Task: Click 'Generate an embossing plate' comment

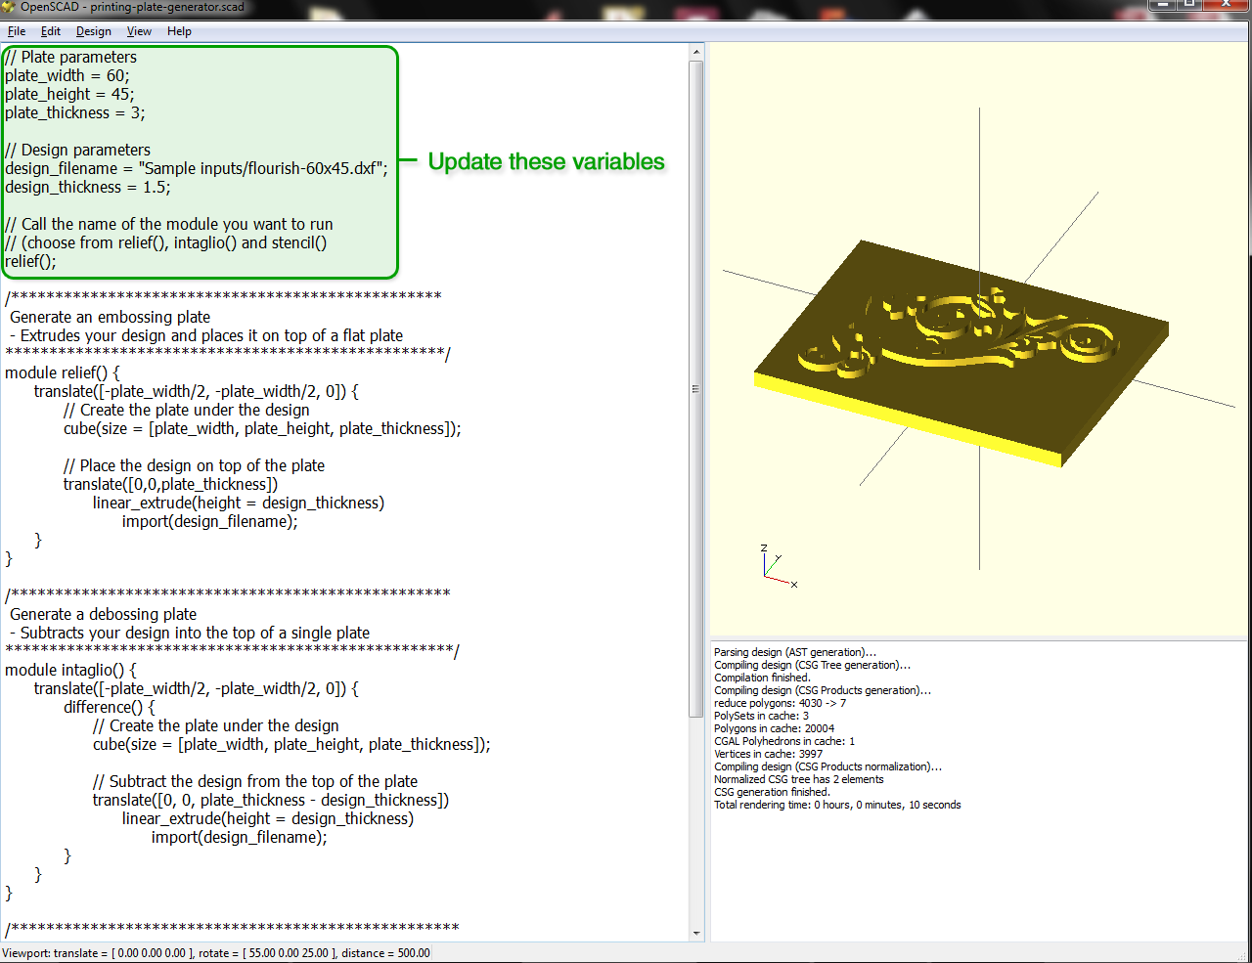Action: coord(110,317)
